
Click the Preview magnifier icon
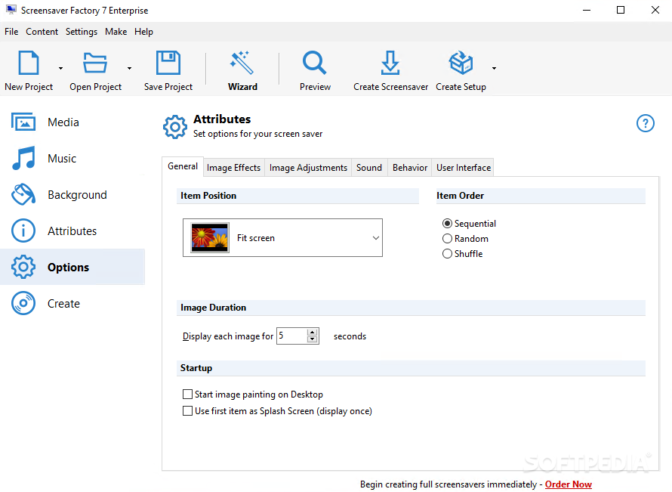point(315,63)
